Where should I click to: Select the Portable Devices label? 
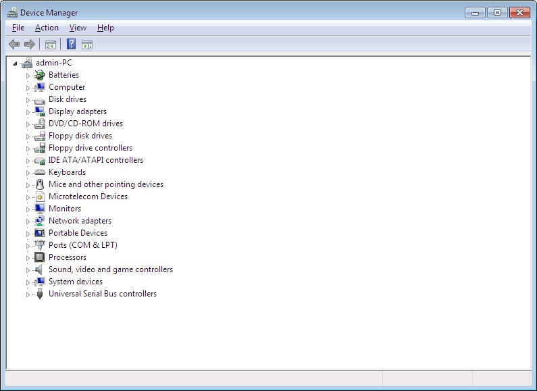[78, 233]
